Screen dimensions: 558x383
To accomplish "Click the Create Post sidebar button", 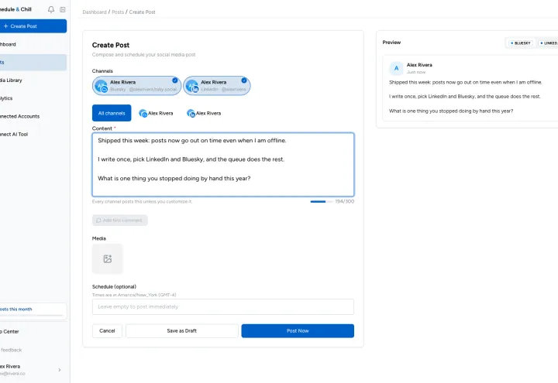I will tap(33, 26).
